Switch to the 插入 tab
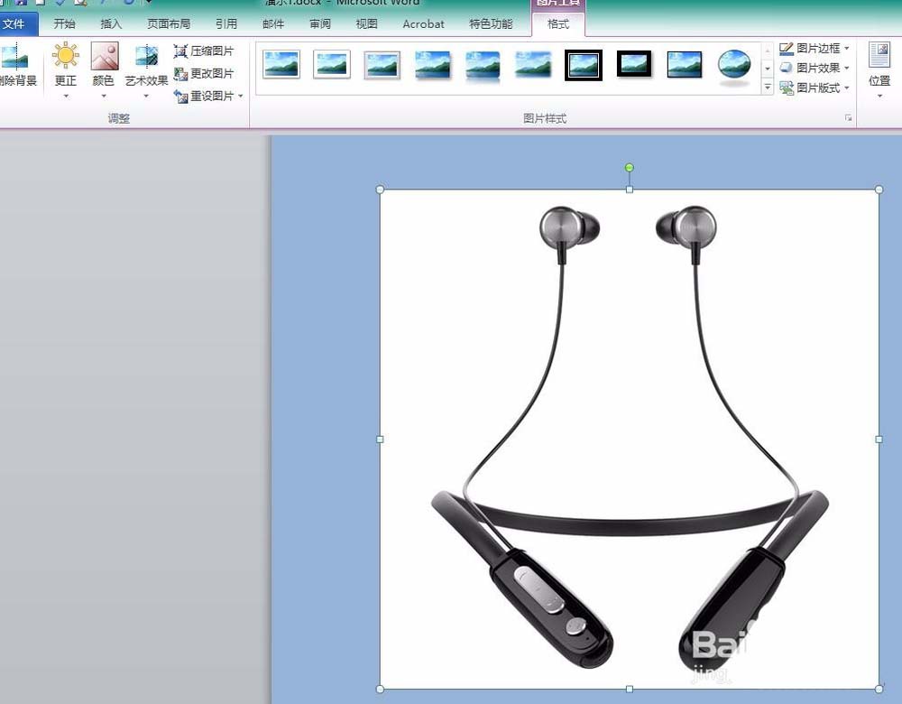This screenshot has height=704, width=902. 111,24
